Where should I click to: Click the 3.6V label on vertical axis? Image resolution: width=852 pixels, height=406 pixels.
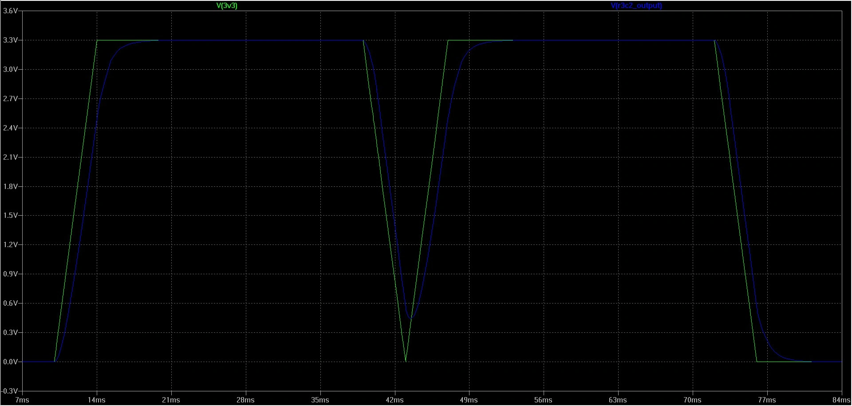click(10, 11)
